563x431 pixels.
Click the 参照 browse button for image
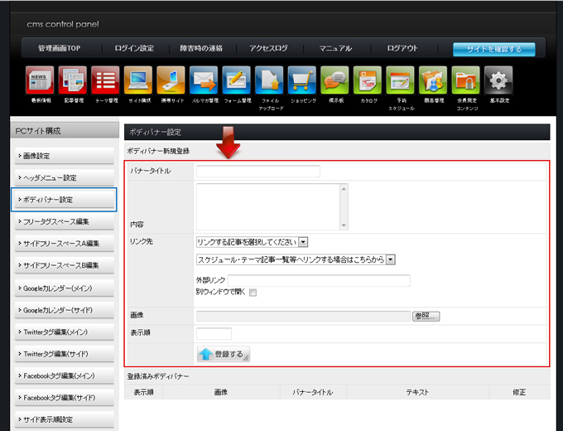(x=426, y=316)
